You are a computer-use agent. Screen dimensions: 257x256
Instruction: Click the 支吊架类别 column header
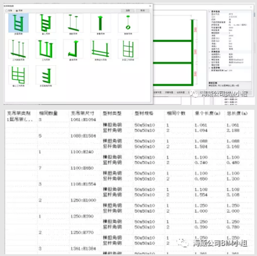19,113
